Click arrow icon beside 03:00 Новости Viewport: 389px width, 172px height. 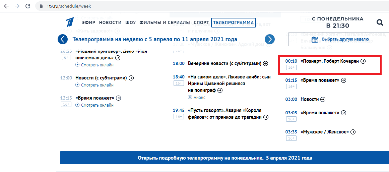(323, 99)
